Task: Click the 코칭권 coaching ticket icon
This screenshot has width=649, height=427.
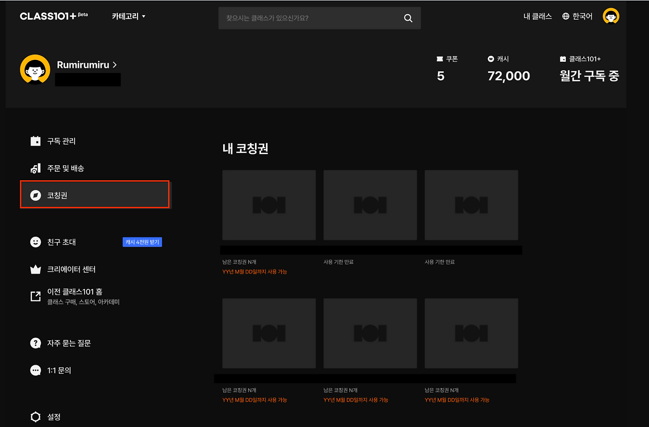Action: click(35, 195)
